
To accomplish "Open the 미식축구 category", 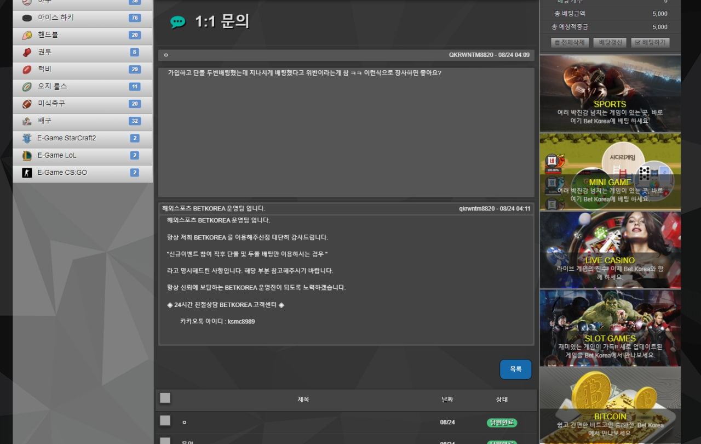I will click(x=83, y=104).
